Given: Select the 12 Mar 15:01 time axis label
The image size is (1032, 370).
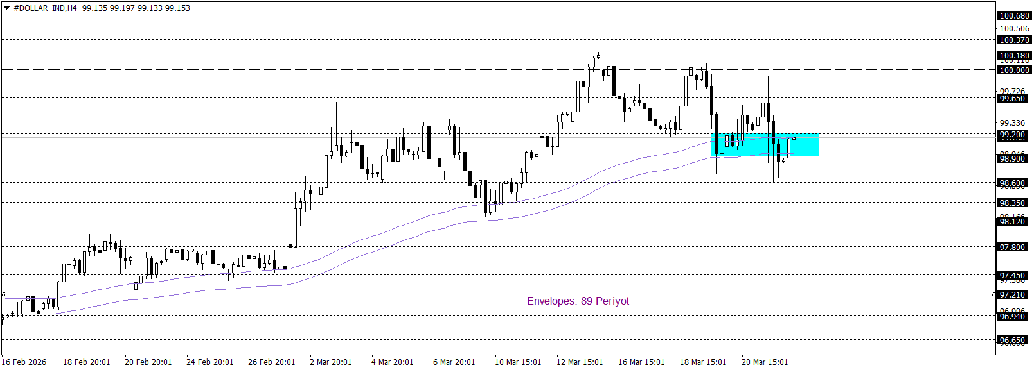Looking at the screenshot, I should pos(580,362).
